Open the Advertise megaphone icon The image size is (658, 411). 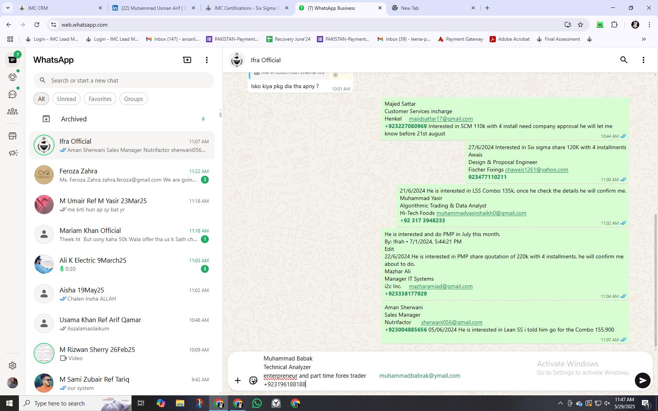pyautogui.click(x=13, y=153)
